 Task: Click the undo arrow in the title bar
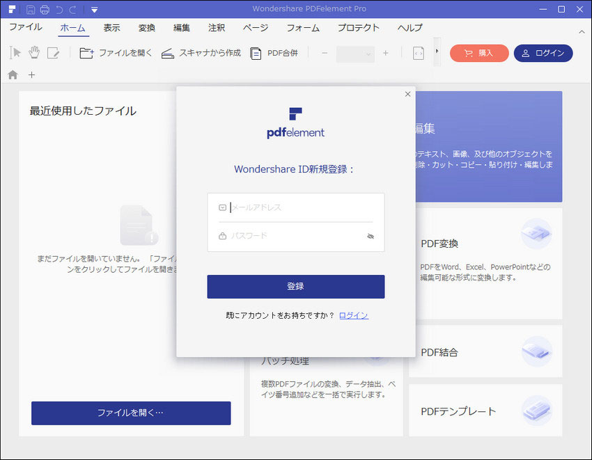pyautogui.click(x=59, y=10)
